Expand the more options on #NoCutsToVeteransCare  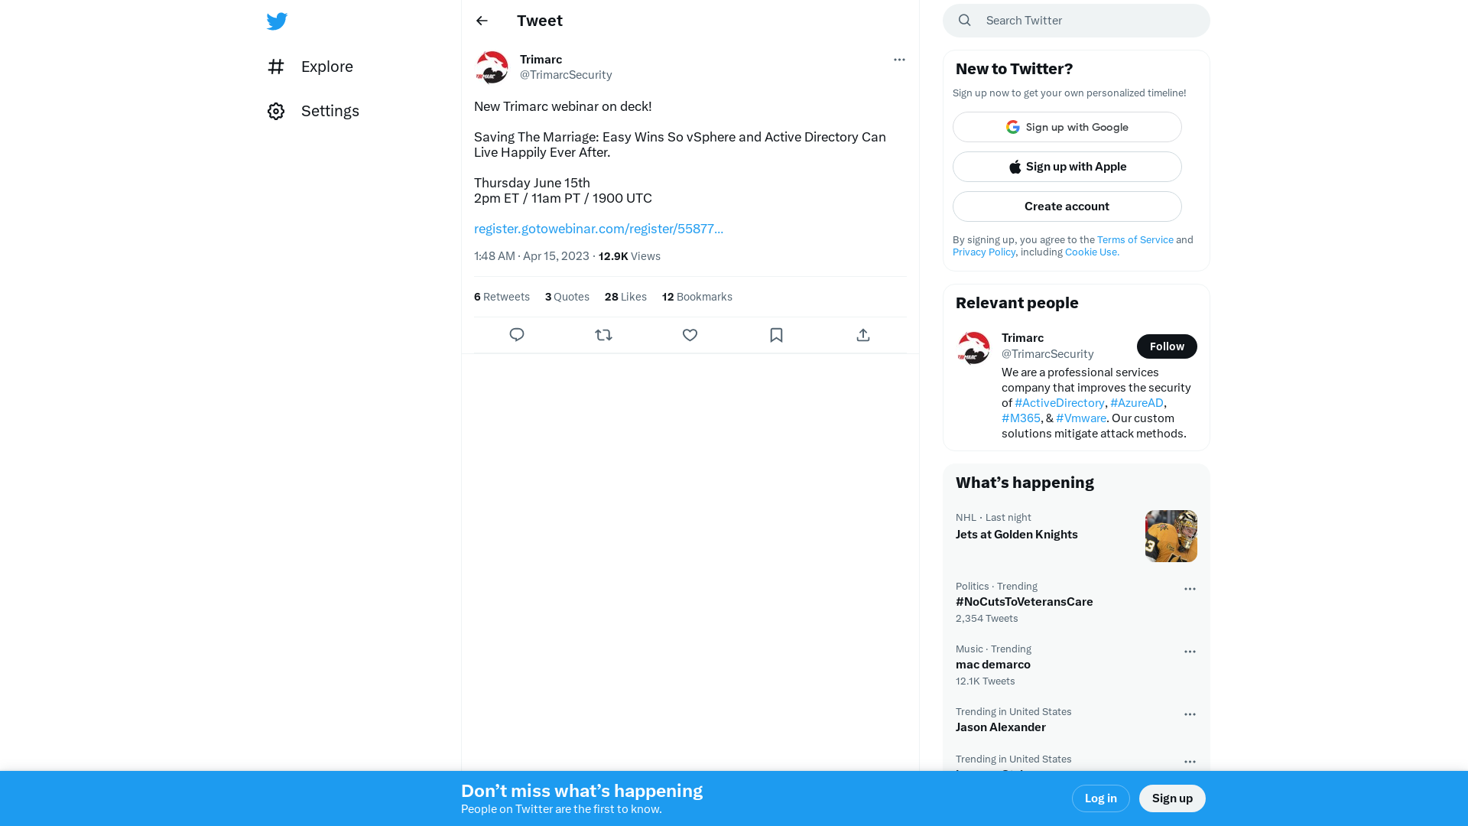1190,589
